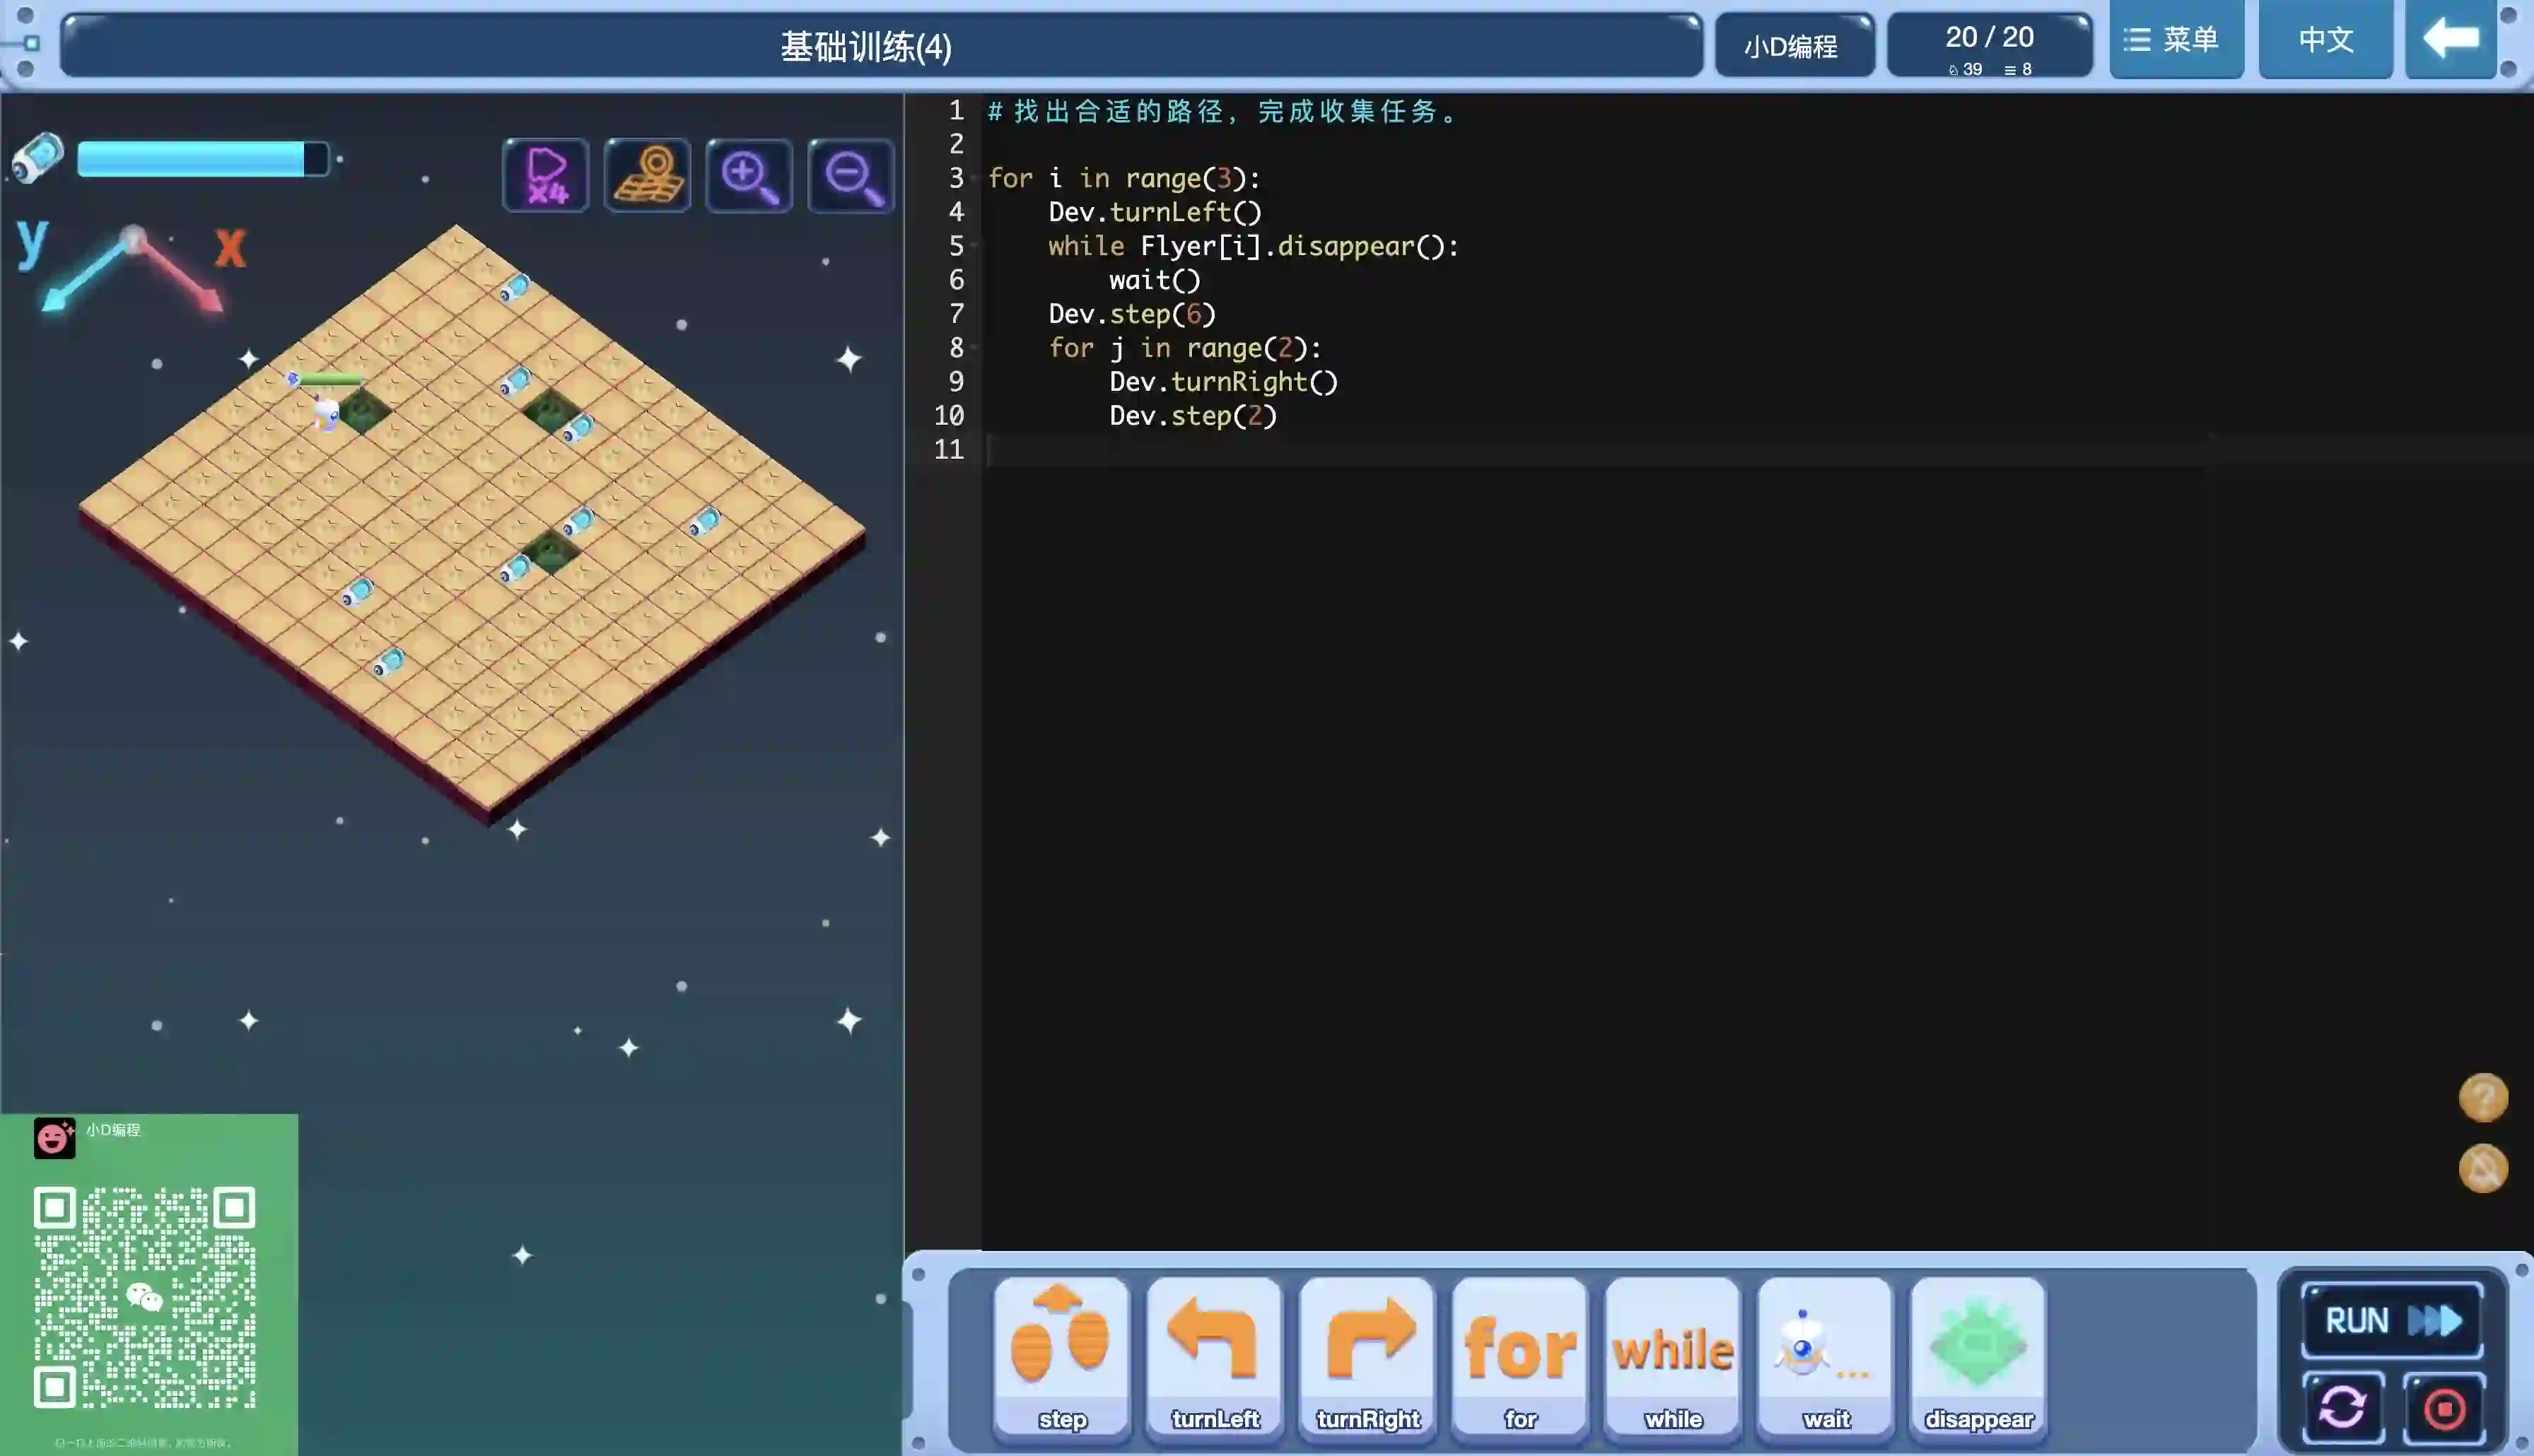
Task: Insert the wait command block
Action: click(x=1826, y=1354)
